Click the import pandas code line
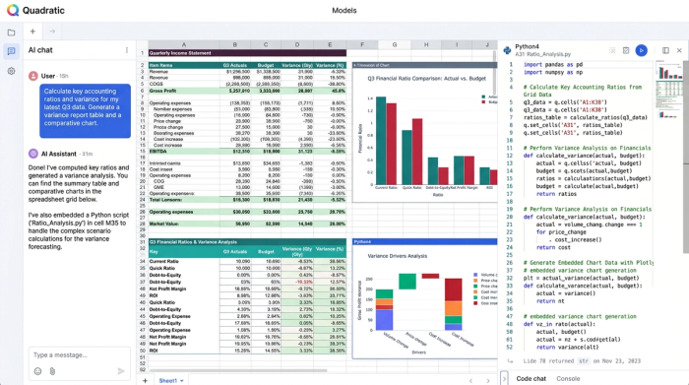689x385 pixels. [x=553, y=65]
